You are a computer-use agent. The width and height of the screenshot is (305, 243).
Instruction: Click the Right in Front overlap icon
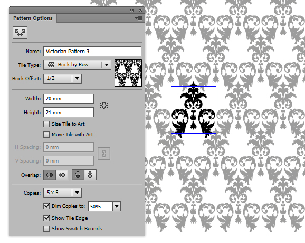(x=62, y=175)
